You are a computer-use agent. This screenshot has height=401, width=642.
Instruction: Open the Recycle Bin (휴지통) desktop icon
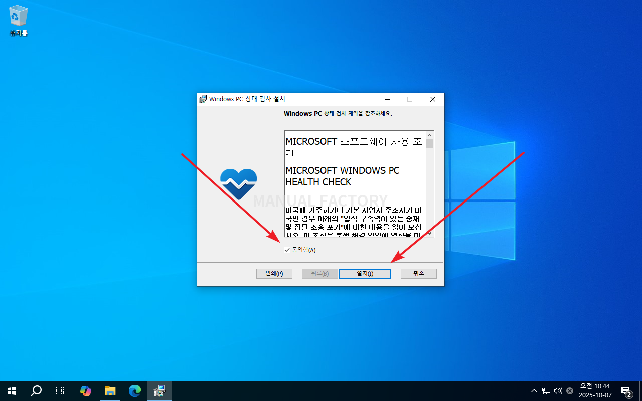[19, 20]
